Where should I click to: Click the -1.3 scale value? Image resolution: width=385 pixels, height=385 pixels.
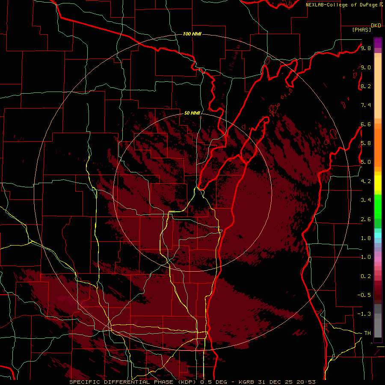tap(364, 314)
